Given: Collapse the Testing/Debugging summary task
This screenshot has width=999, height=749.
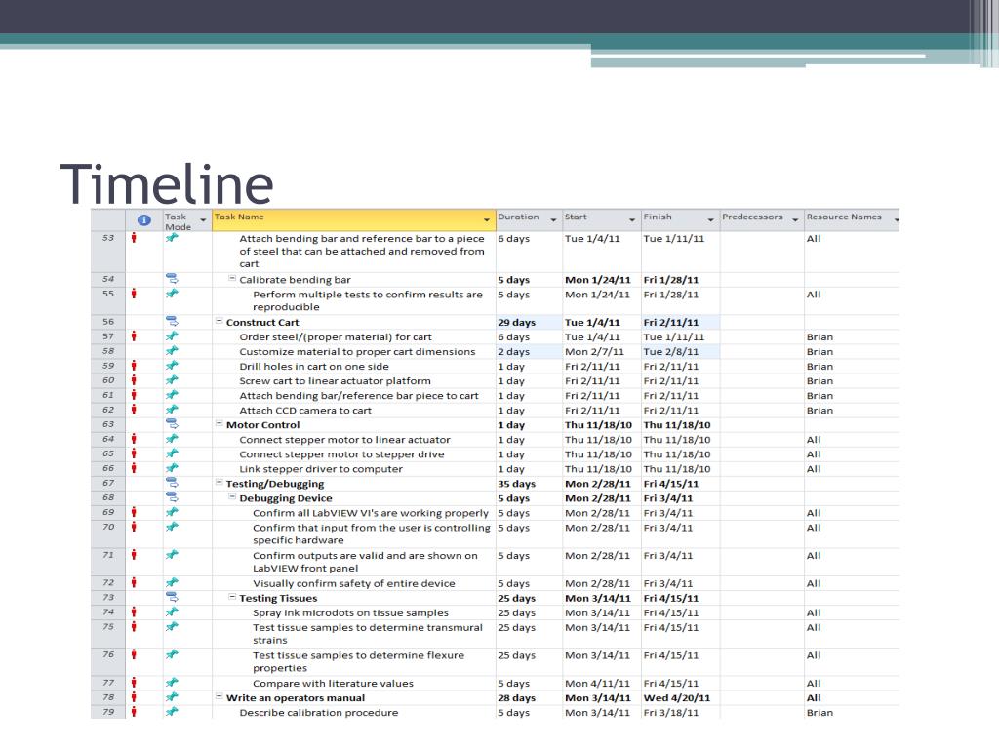Looking at the screenshot, I should point(219,482).
